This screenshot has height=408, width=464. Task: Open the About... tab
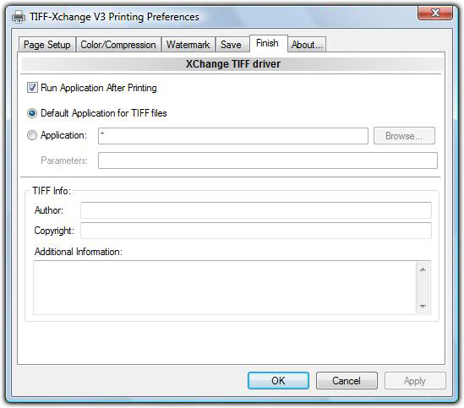[307, 45]
